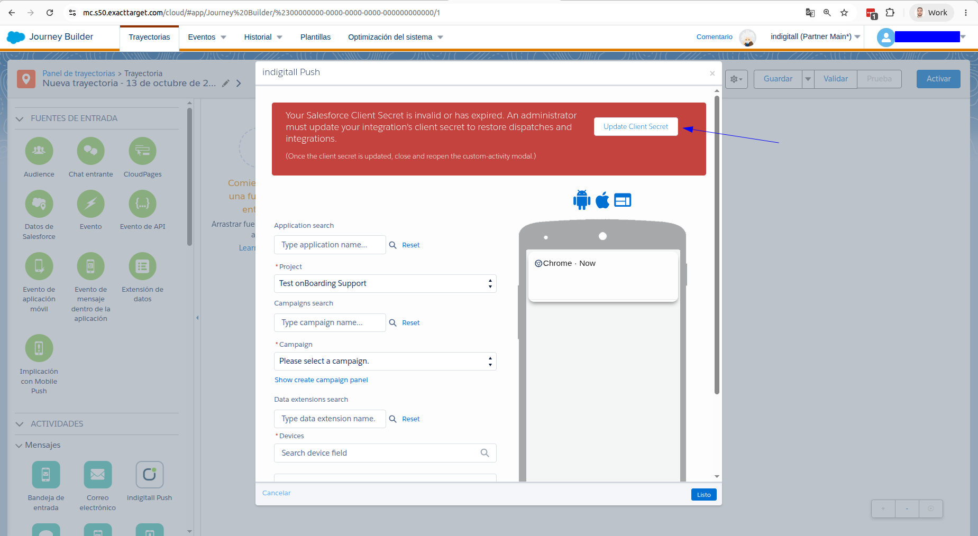The height and width of the screenshot is (536, 978).
Task: Open the Campaign select dropdown
Action: click(x=385, y=362)
